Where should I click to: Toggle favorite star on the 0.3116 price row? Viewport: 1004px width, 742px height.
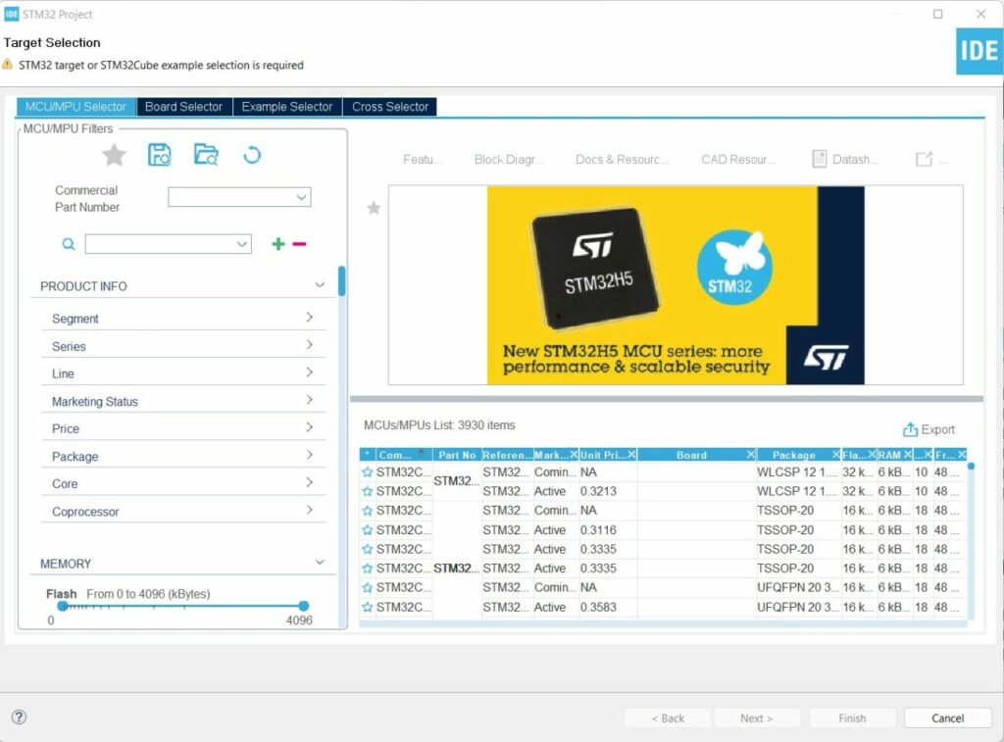tap(368, 530)
